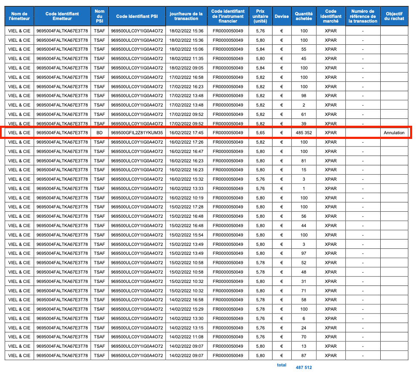Image resolution: width=419 pixels, height=372 pixels.
Task: Select the 'jour/heure de la transaction' header
Action: pos(186,16)
